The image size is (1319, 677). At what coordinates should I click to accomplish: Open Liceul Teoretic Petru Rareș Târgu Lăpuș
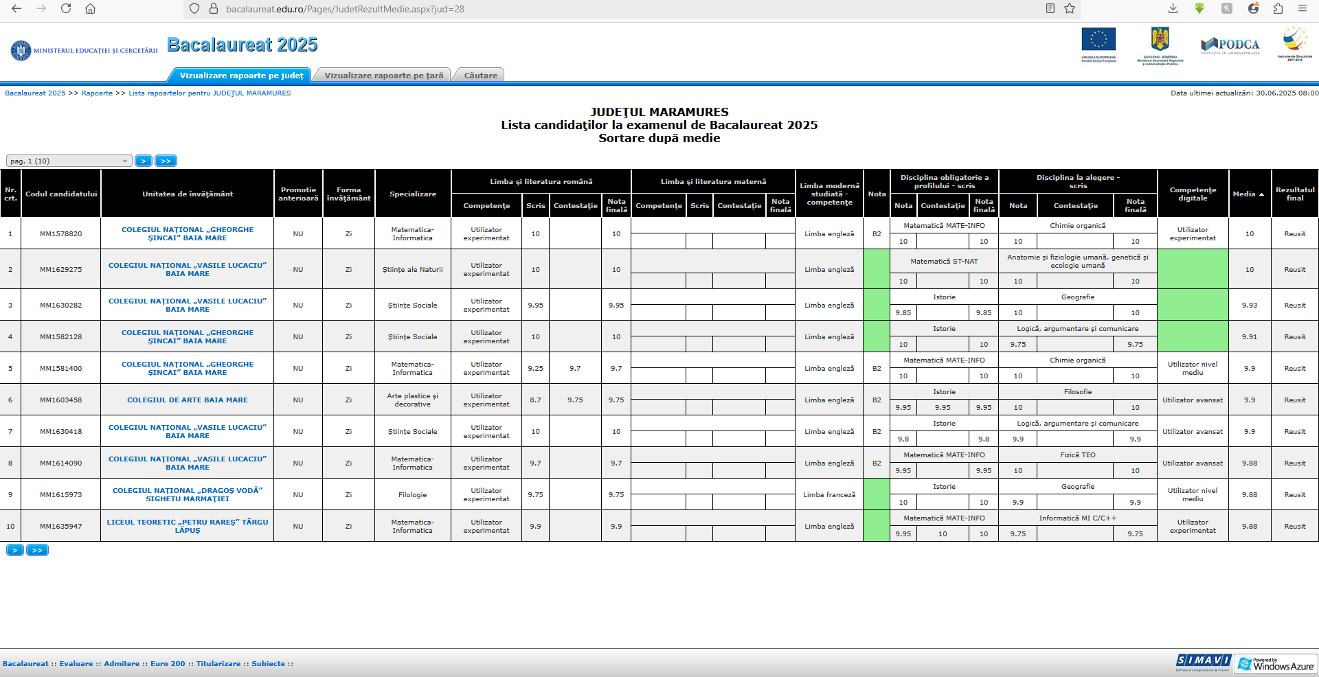(188, 526)
